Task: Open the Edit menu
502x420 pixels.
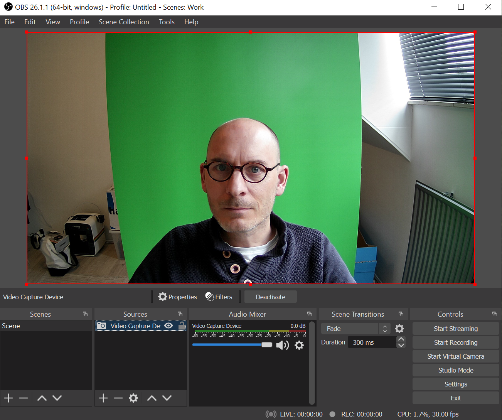Action: [x=30, y=22]
